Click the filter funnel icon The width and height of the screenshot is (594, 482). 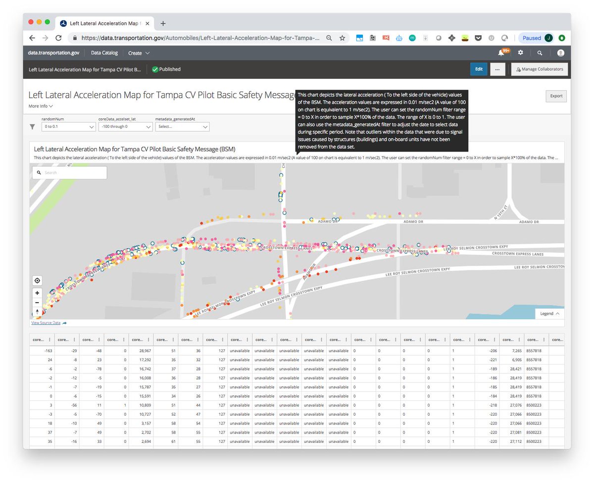(32, 127)
